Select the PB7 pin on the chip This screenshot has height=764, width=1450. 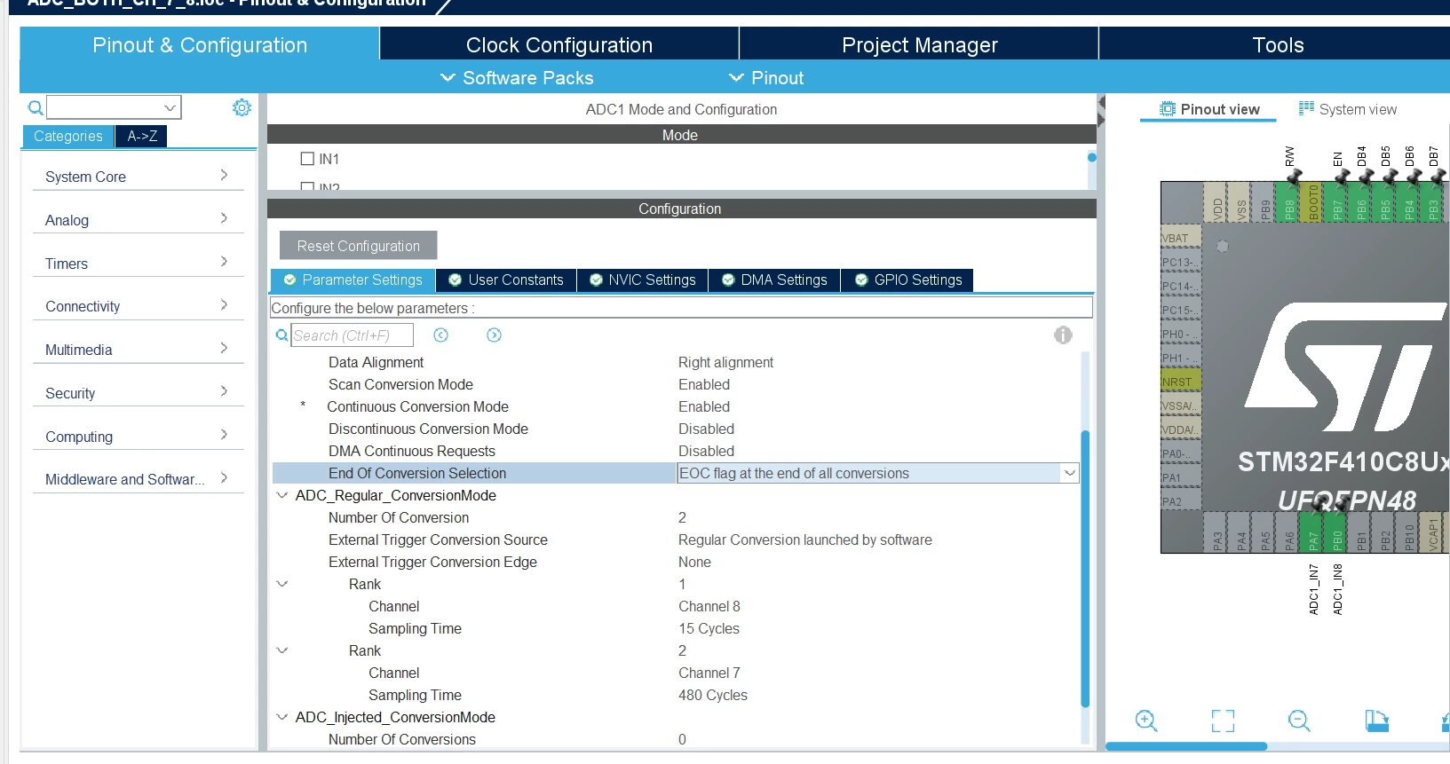tap(1337, 202)
